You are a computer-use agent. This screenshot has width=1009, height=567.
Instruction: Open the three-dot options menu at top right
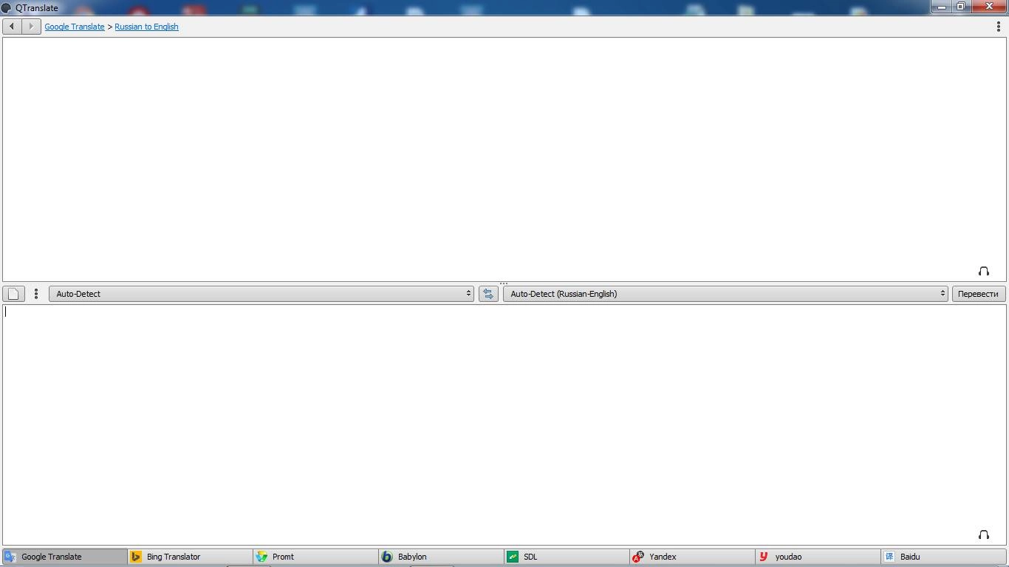point(999,27)
